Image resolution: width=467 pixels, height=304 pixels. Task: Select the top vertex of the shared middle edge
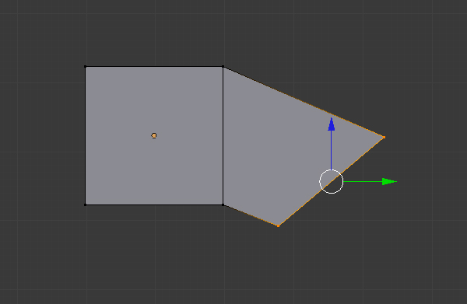(x=223, y=67)
